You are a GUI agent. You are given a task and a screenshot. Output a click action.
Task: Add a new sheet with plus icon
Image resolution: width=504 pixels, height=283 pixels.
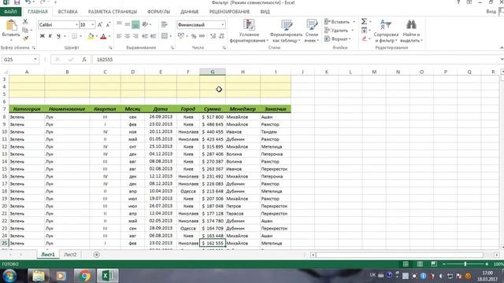tap(96, 255)
